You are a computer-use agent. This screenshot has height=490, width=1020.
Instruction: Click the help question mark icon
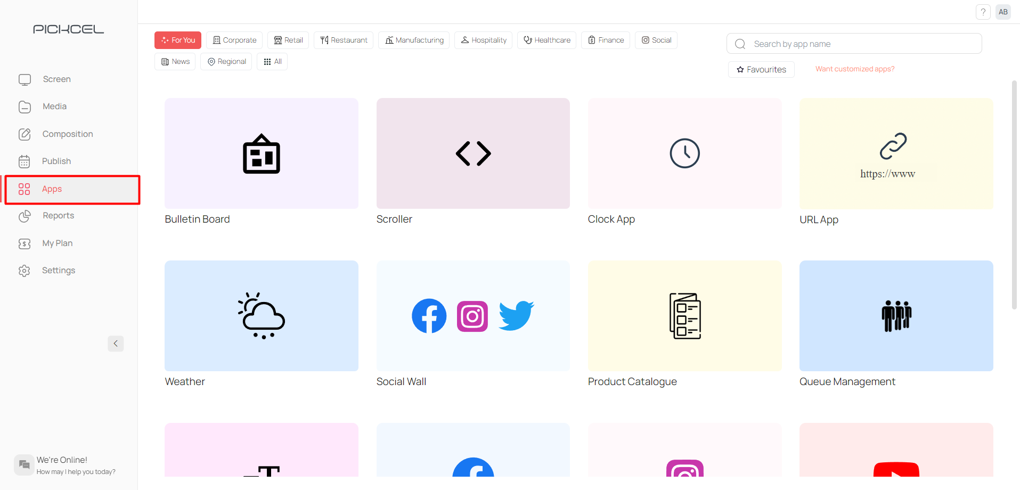(983, 12)
